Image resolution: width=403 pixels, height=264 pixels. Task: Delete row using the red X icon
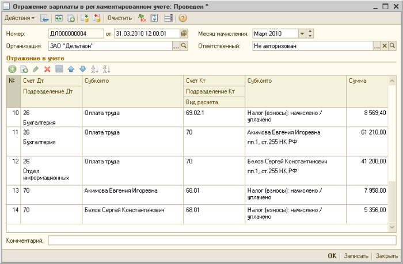click(47, 69)
